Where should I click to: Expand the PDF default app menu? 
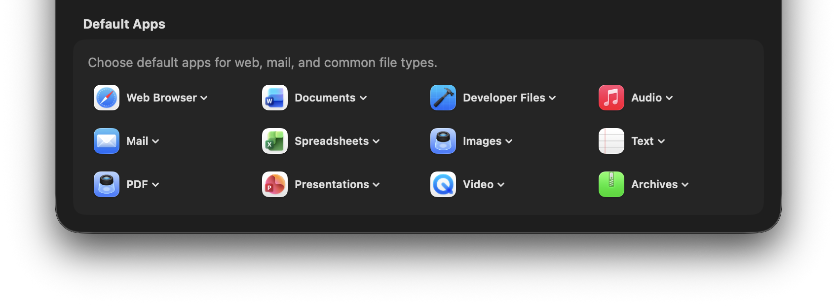(x=143, y=184)
